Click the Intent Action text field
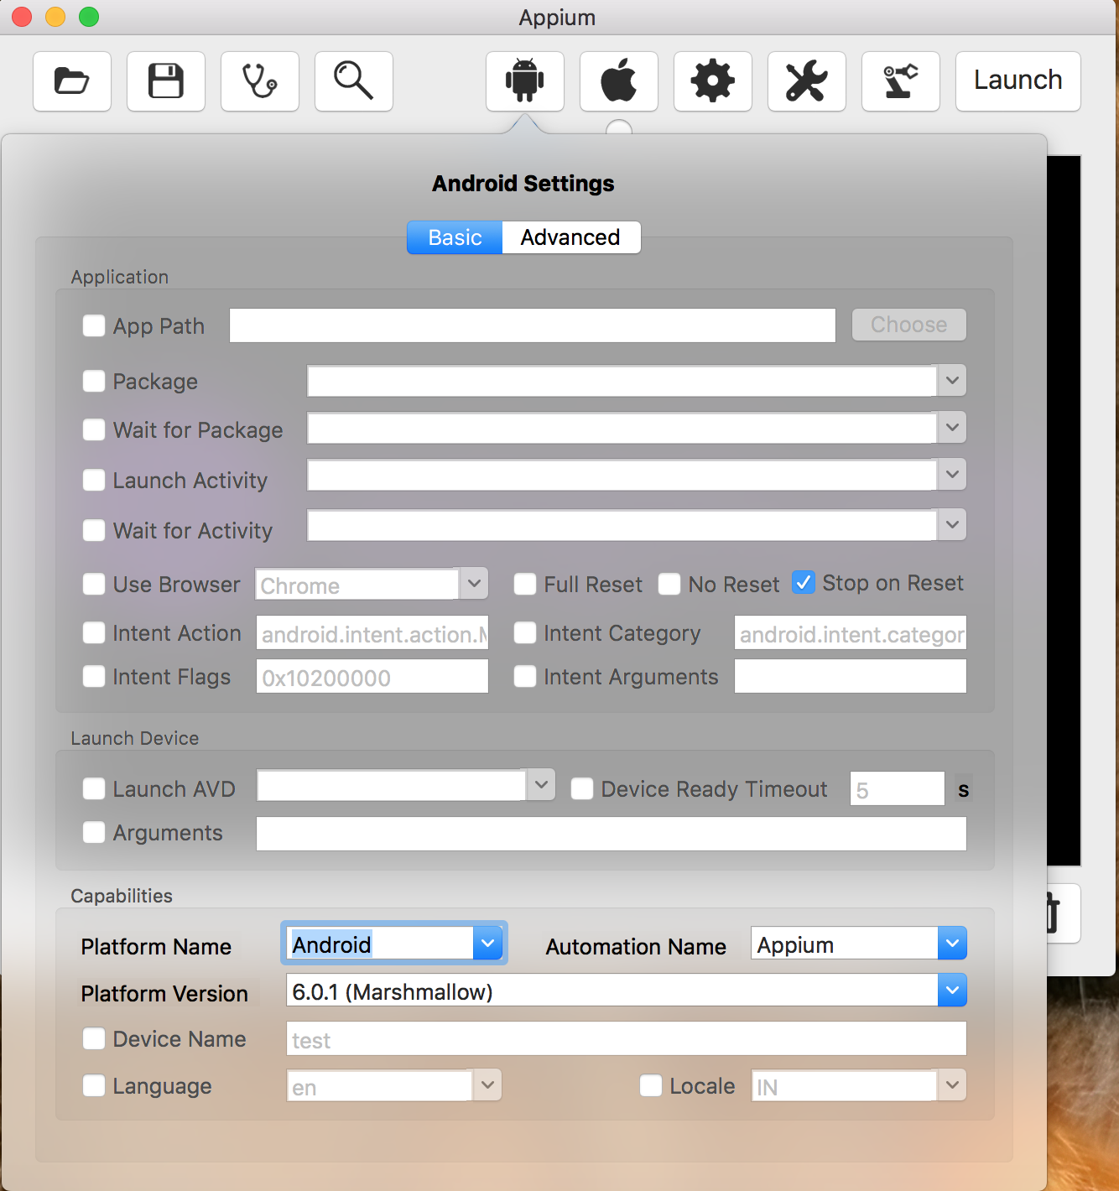Viewport: 1119px width, 1191px height. (372, 633)
